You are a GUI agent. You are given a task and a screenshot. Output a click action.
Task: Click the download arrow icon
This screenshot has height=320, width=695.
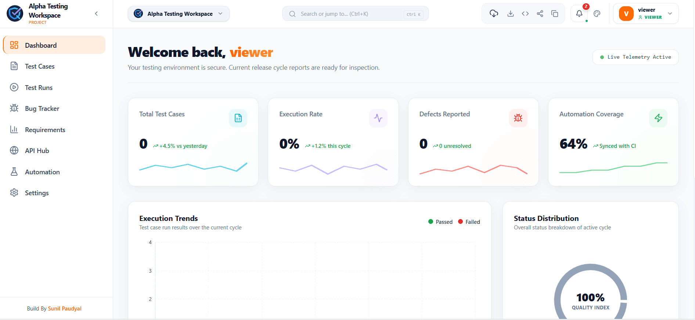[x=510, y=14]
